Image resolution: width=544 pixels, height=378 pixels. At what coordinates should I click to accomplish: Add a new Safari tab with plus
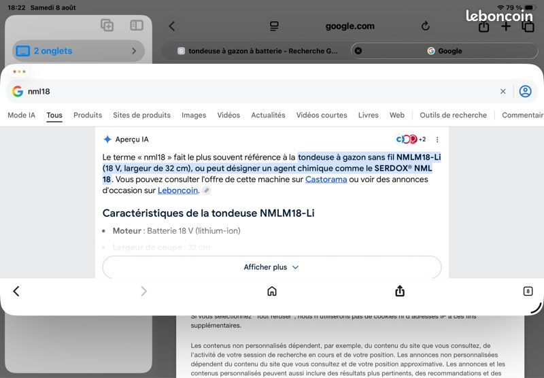point(506,27)
